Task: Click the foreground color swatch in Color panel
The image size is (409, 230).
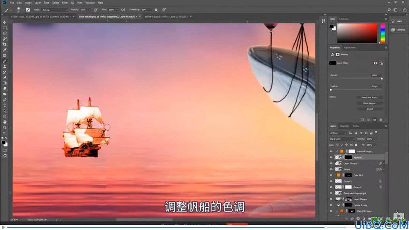Action: coord(332,27)
